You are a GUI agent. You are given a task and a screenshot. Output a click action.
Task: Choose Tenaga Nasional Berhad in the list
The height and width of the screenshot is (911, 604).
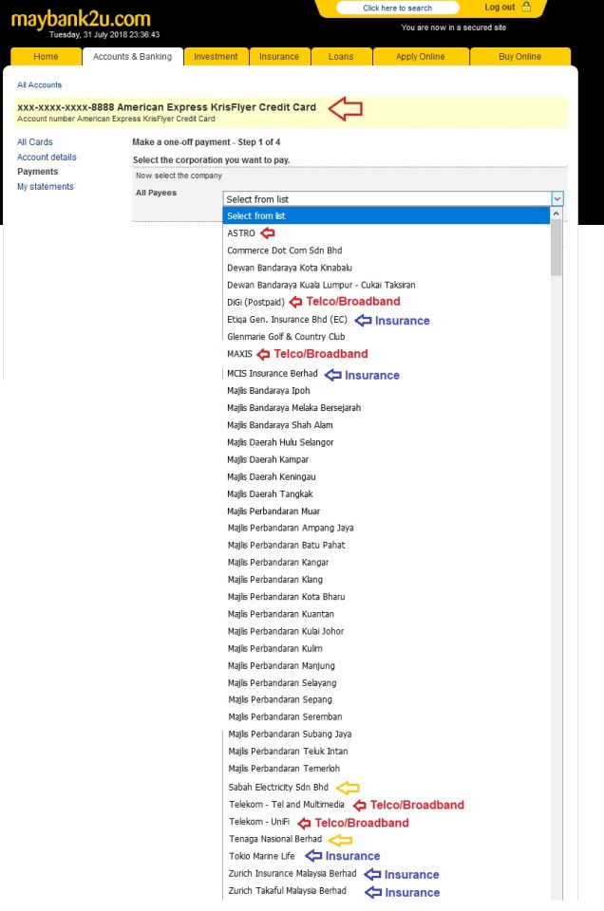pos(274,839)
